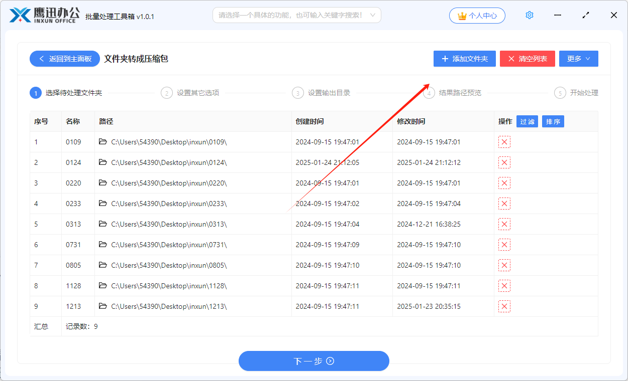Open 个人中心 with the crown icon
This screenshot has height=381, width=628.
[x=477, y=16]
